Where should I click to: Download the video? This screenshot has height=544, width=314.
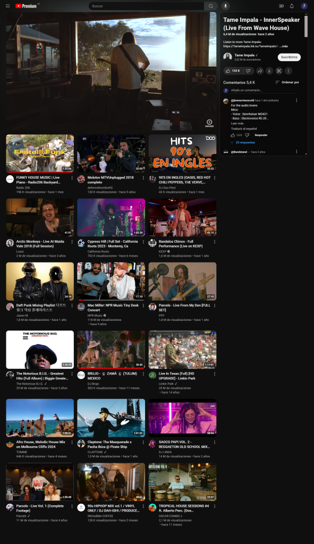(x=269, y=71)
